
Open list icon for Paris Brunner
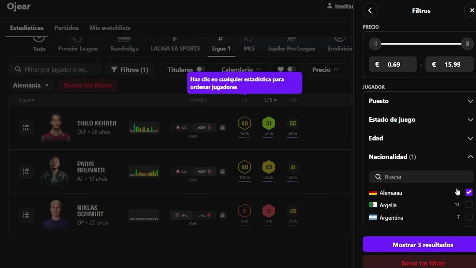click(x=26, y=171)
